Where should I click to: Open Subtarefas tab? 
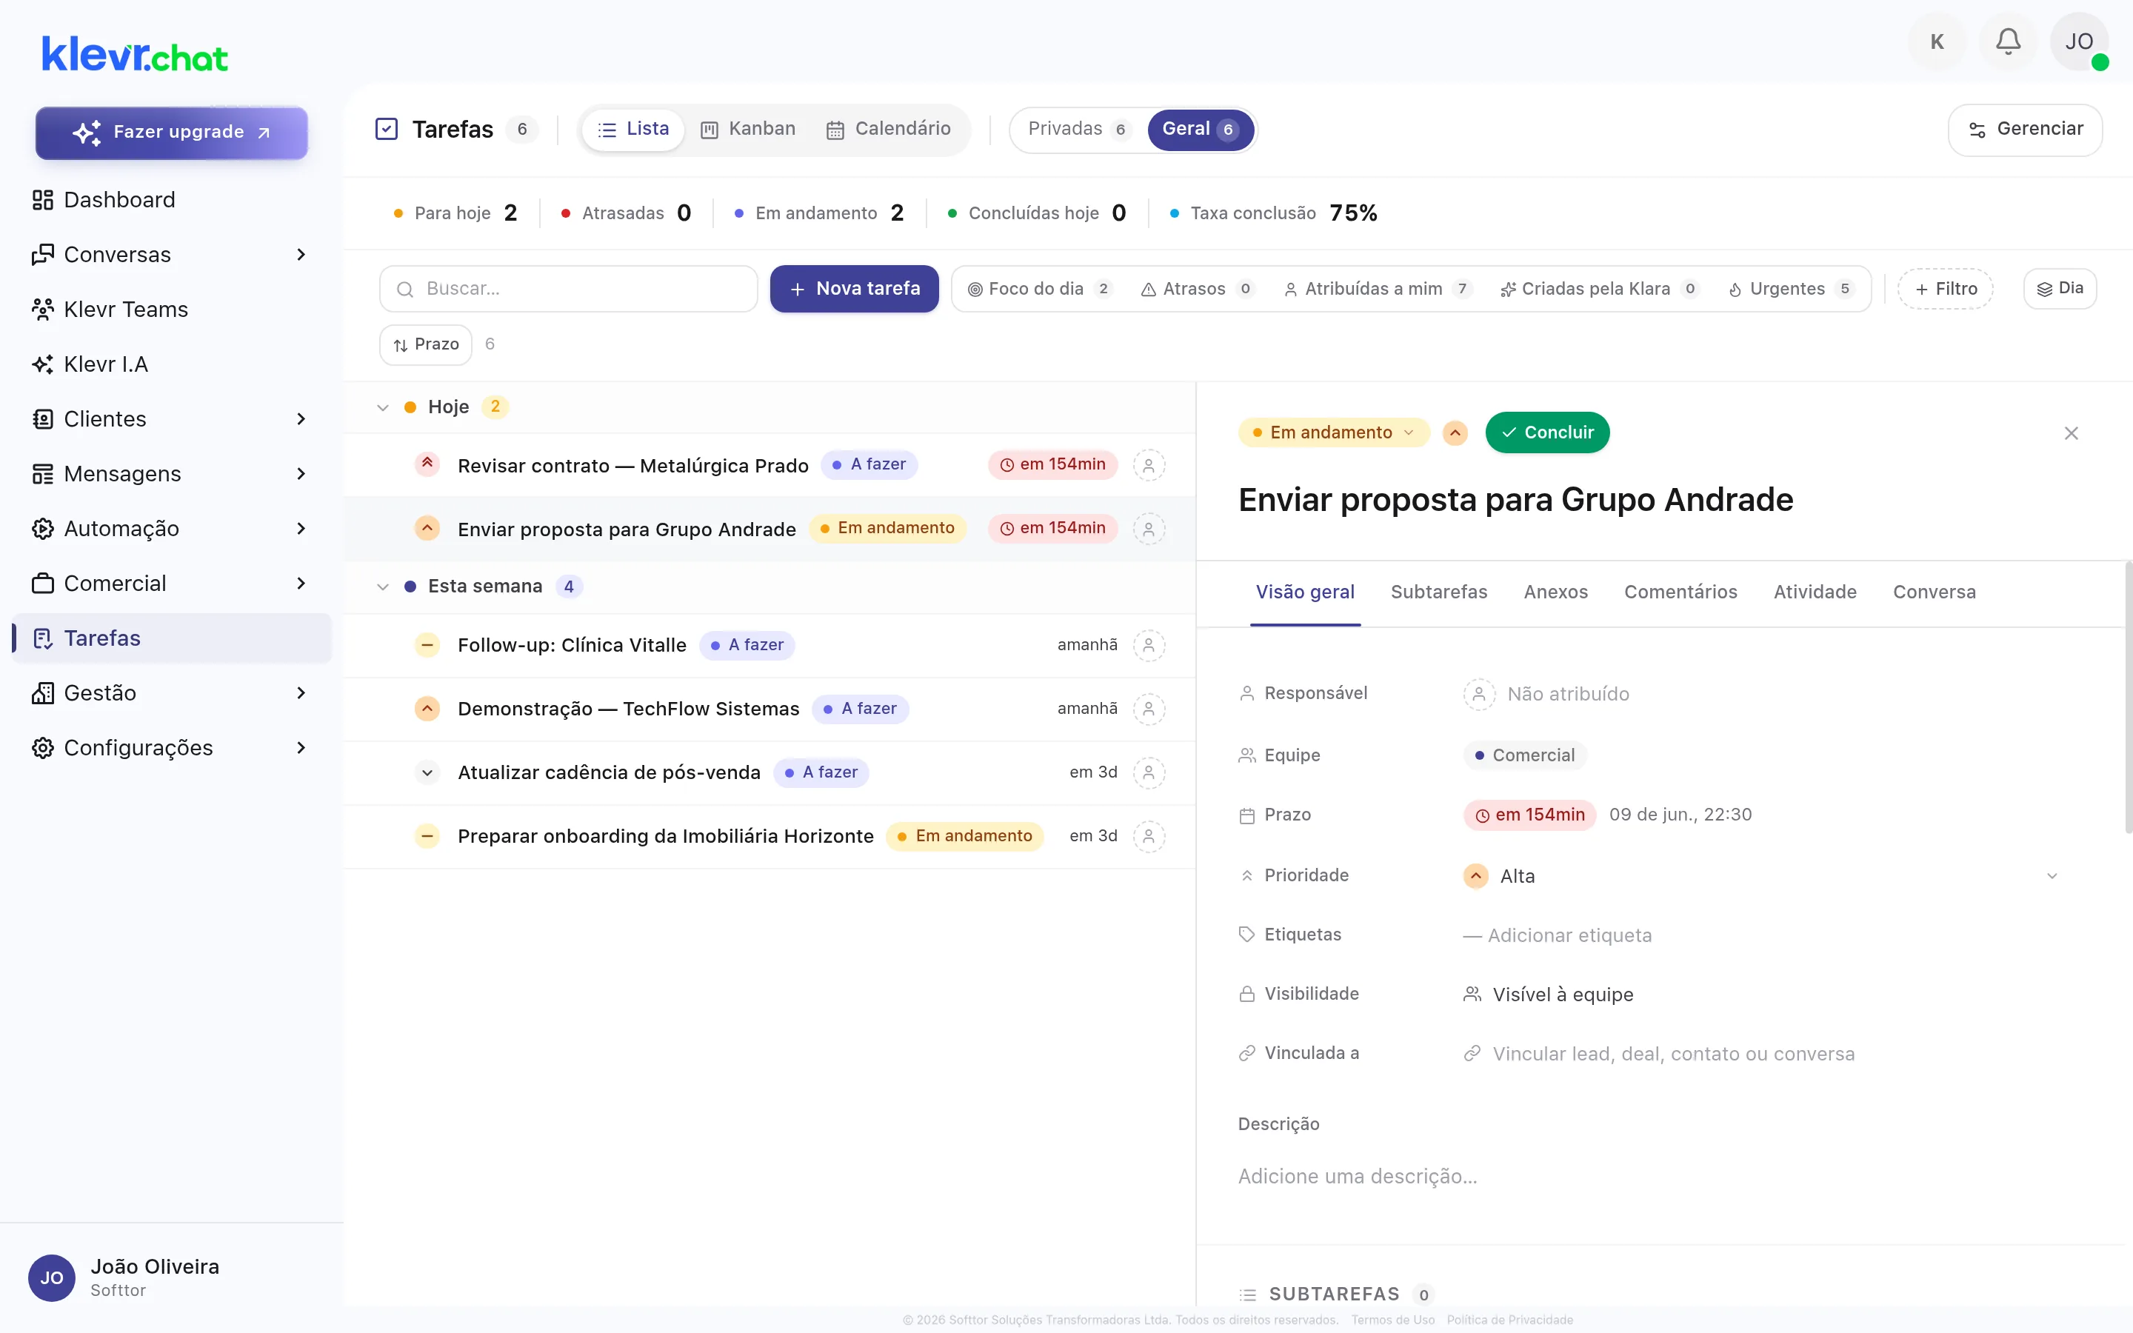1438,592
